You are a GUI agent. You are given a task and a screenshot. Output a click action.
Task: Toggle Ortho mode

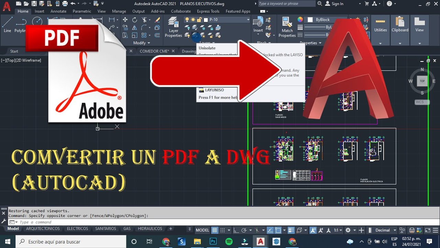click(236, 230)
